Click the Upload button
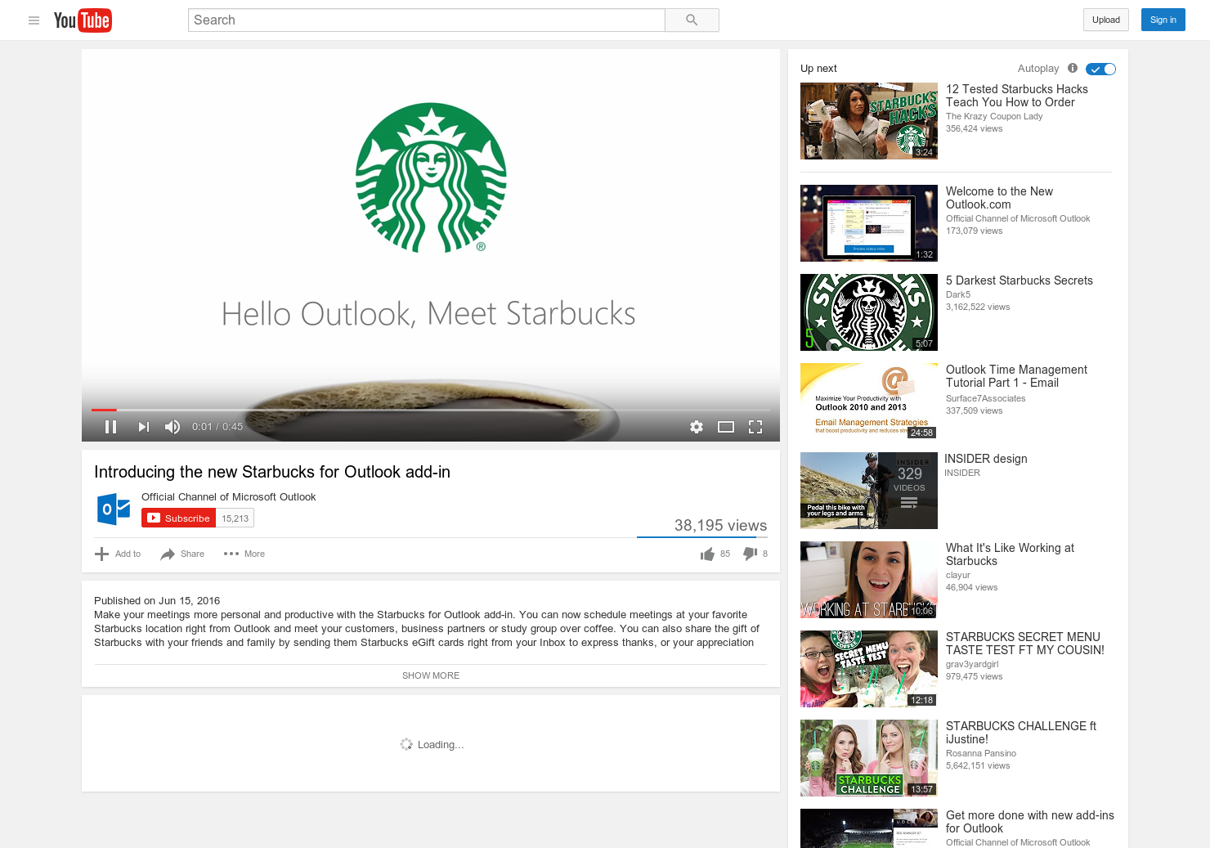Viewport: 1210px width, 848px height. (1105, 20)
